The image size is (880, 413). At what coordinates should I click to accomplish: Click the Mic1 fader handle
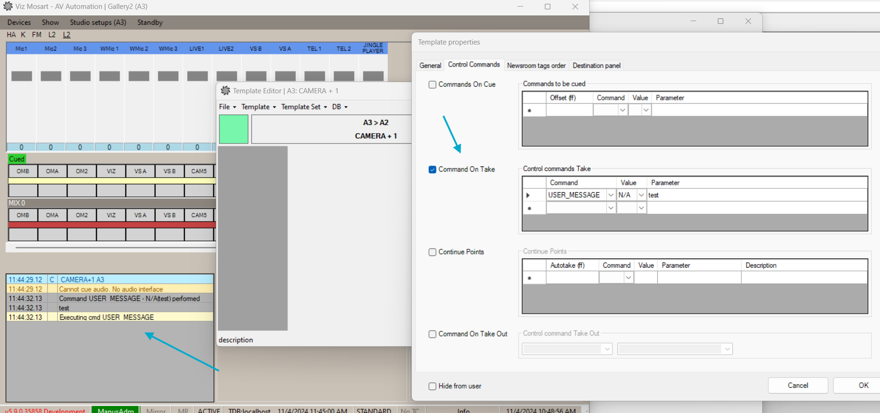point(22,76)
